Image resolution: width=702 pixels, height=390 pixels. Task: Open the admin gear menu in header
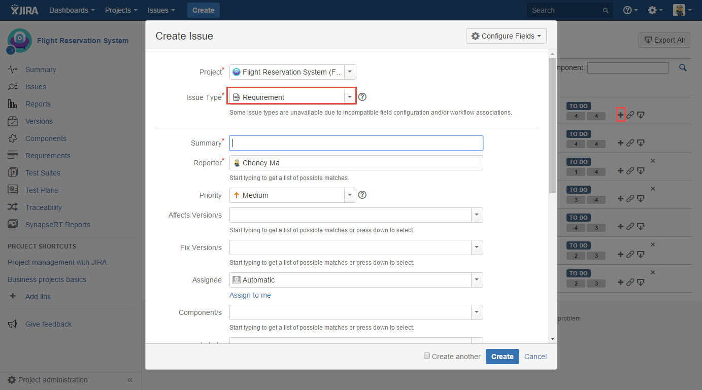[655, 10]
